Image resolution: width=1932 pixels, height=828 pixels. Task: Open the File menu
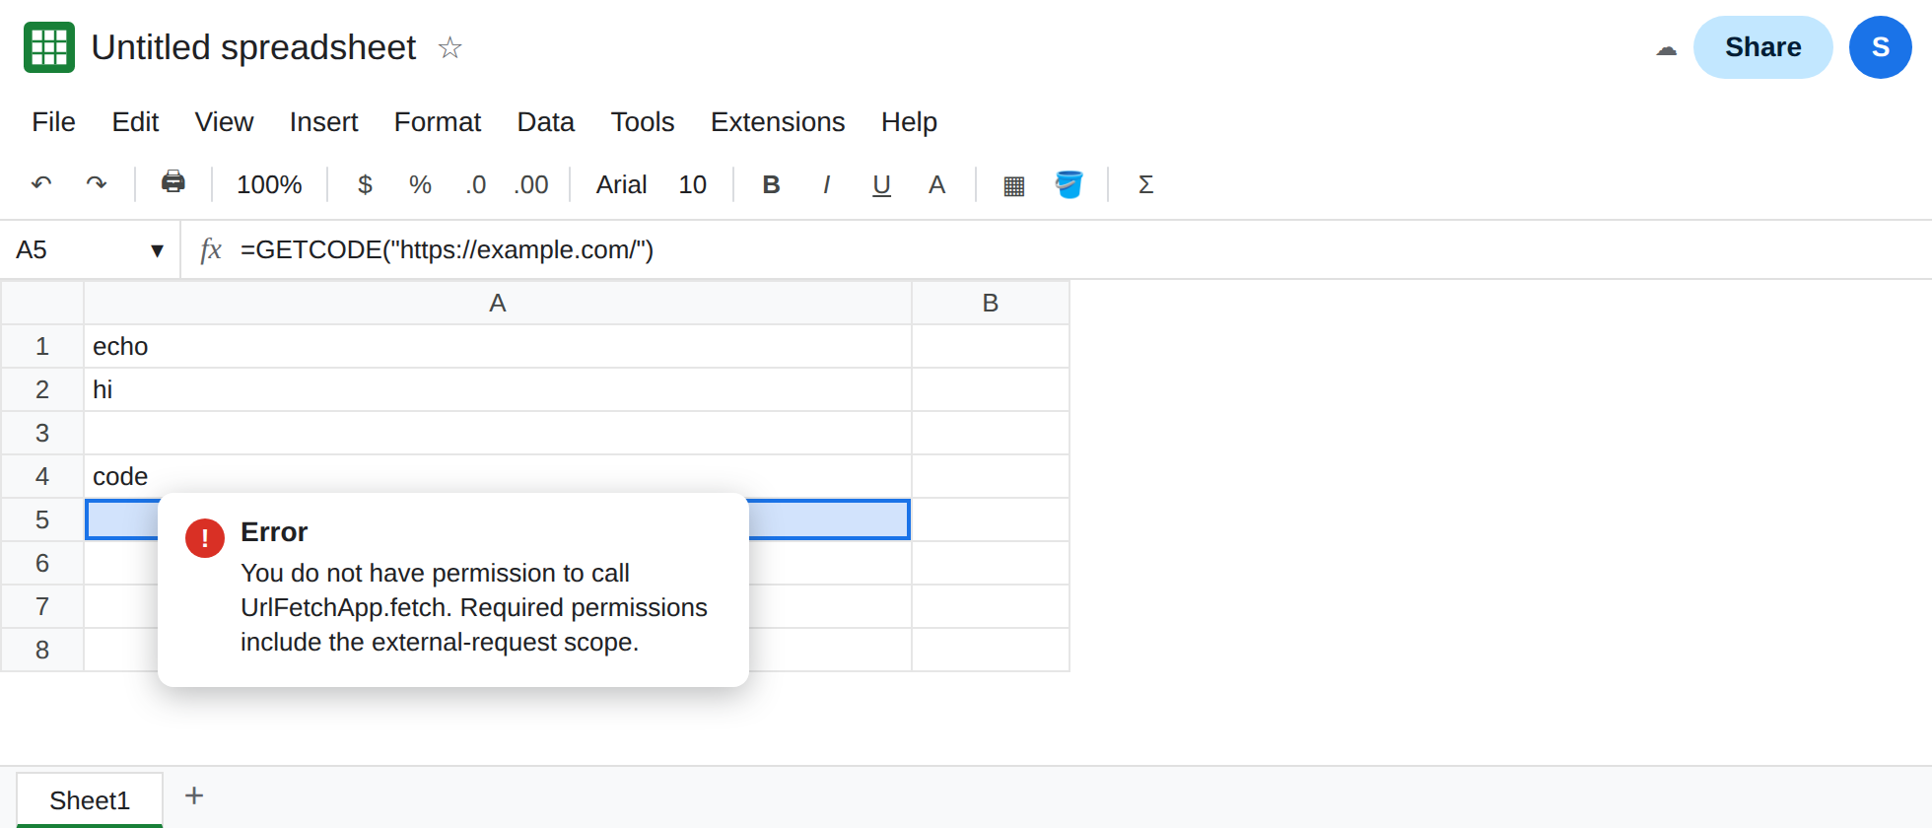pos(53,121)
